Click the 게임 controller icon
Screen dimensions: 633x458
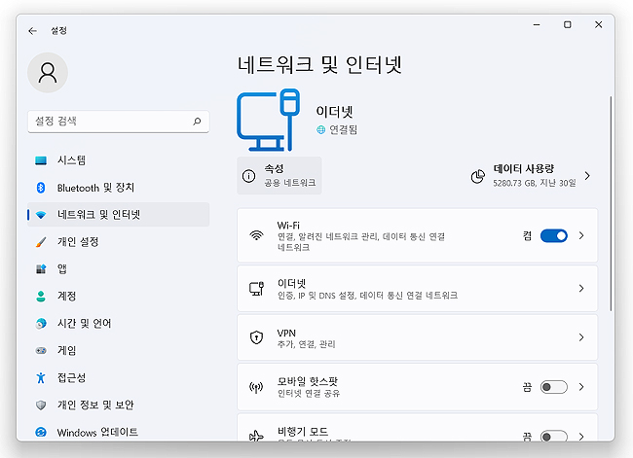(x=41, y=351)
